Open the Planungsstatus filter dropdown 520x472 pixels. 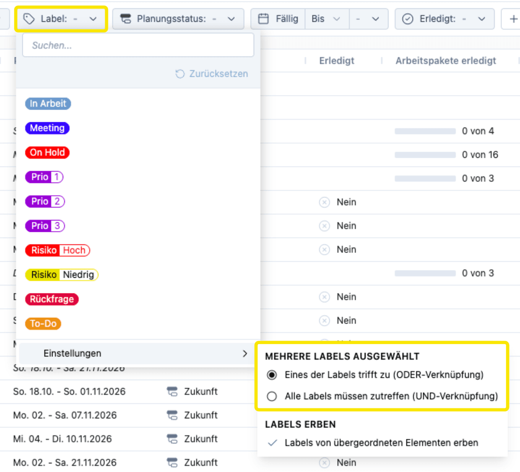(x=178, y=19)
